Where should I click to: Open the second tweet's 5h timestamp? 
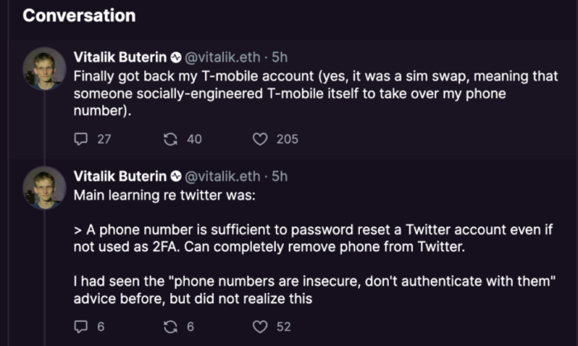click(279, 176)
